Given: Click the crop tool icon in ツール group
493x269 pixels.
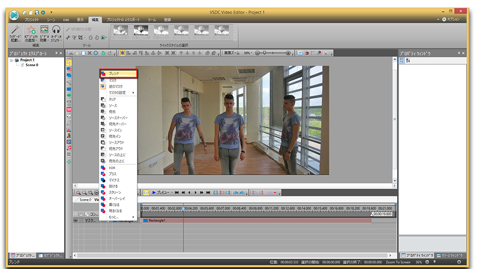Looking at the screenshot, I should tap(81, 37).
